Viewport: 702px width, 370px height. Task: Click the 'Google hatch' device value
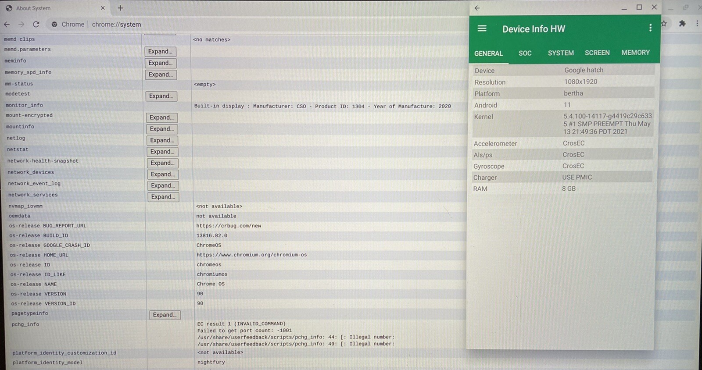coord(584,70)
